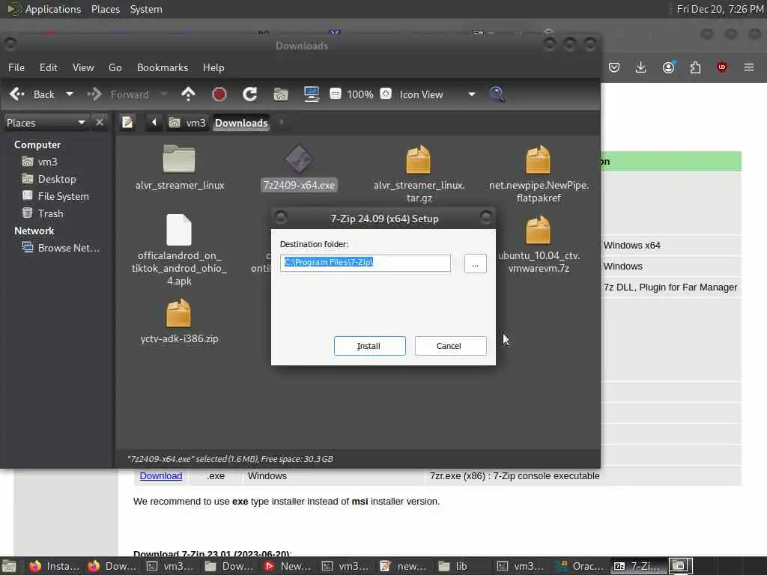Open the Home folder toolbar icon
Screen dimensions: 767x575
tap(281, 94)
